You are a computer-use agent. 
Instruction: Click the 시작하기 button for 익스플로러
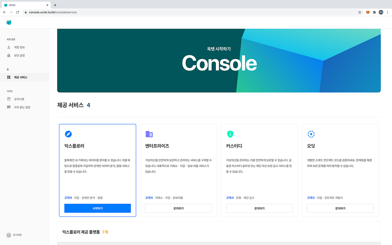pyautogui.click(x=97, y=208)
